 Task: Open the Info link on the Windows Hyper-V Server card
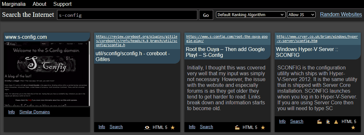[x=282, y=121]
